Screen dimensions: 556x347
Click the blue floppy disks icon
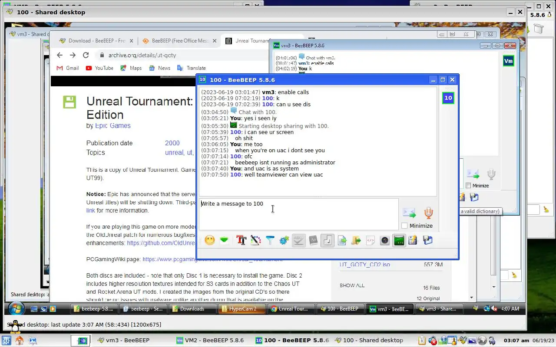coord(428,240)
